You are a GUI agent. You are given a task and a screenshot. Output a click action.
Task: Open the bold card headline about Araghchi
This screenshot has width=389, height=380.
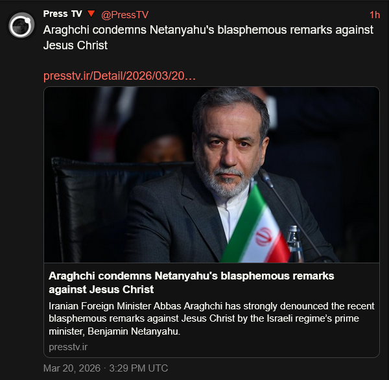(x=191, y=283)
